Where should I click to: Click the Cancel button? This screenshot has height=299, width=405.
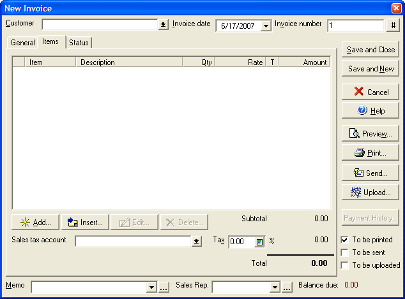point(371,92)
